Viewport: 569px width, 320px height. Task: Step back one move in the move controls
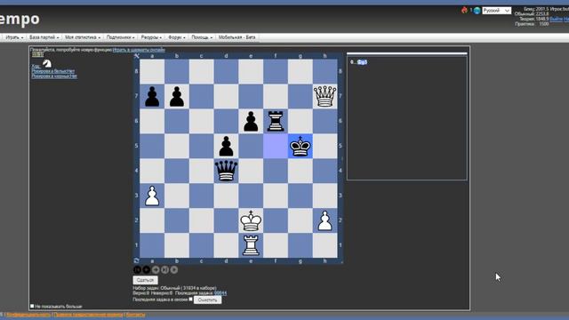pyautogui.click(x=146, y=269)
